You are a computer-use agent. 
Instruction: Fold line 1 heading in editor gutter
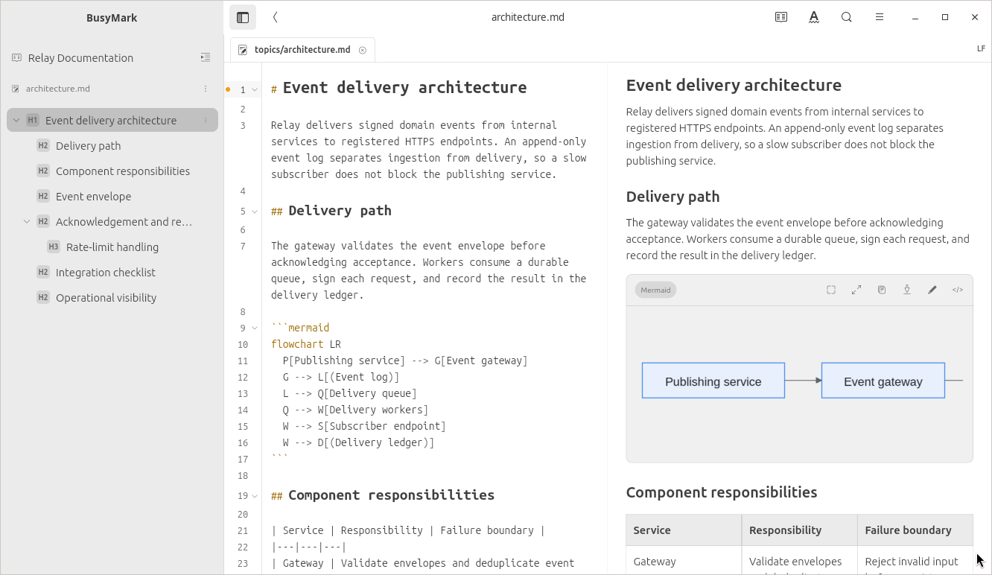click(x=255, y=89)
